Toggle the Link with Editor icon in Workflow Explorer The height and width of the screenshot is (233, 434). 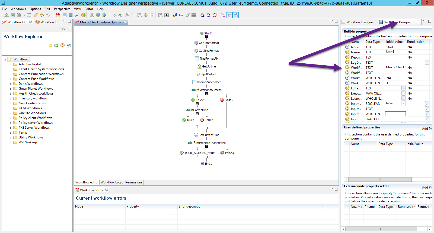pyautogui.click(x=63, y=28)
